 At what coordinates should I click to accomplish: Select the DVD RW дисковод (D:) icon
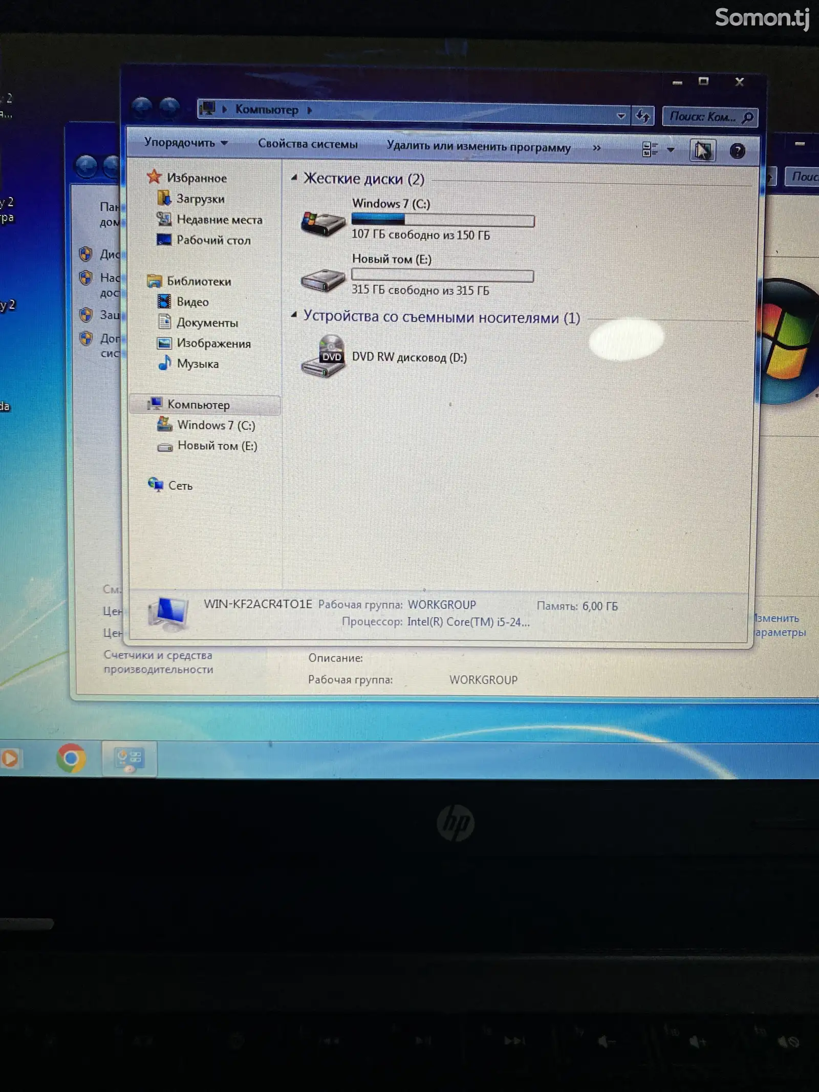pos(323,356)
